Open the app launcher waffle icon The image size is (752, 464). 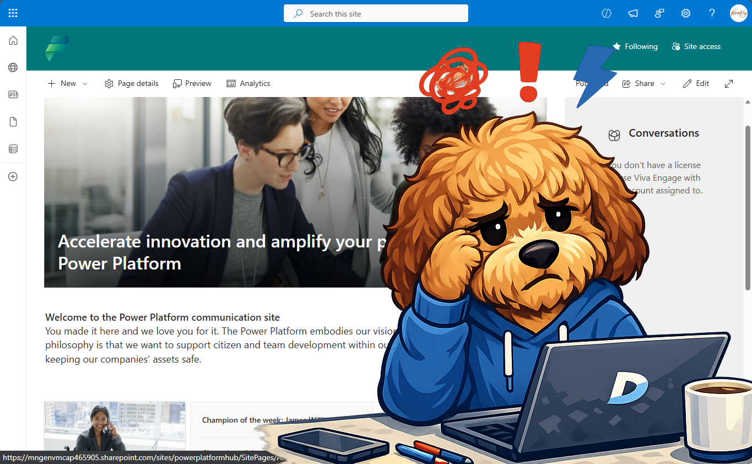[x=13, y=13]
